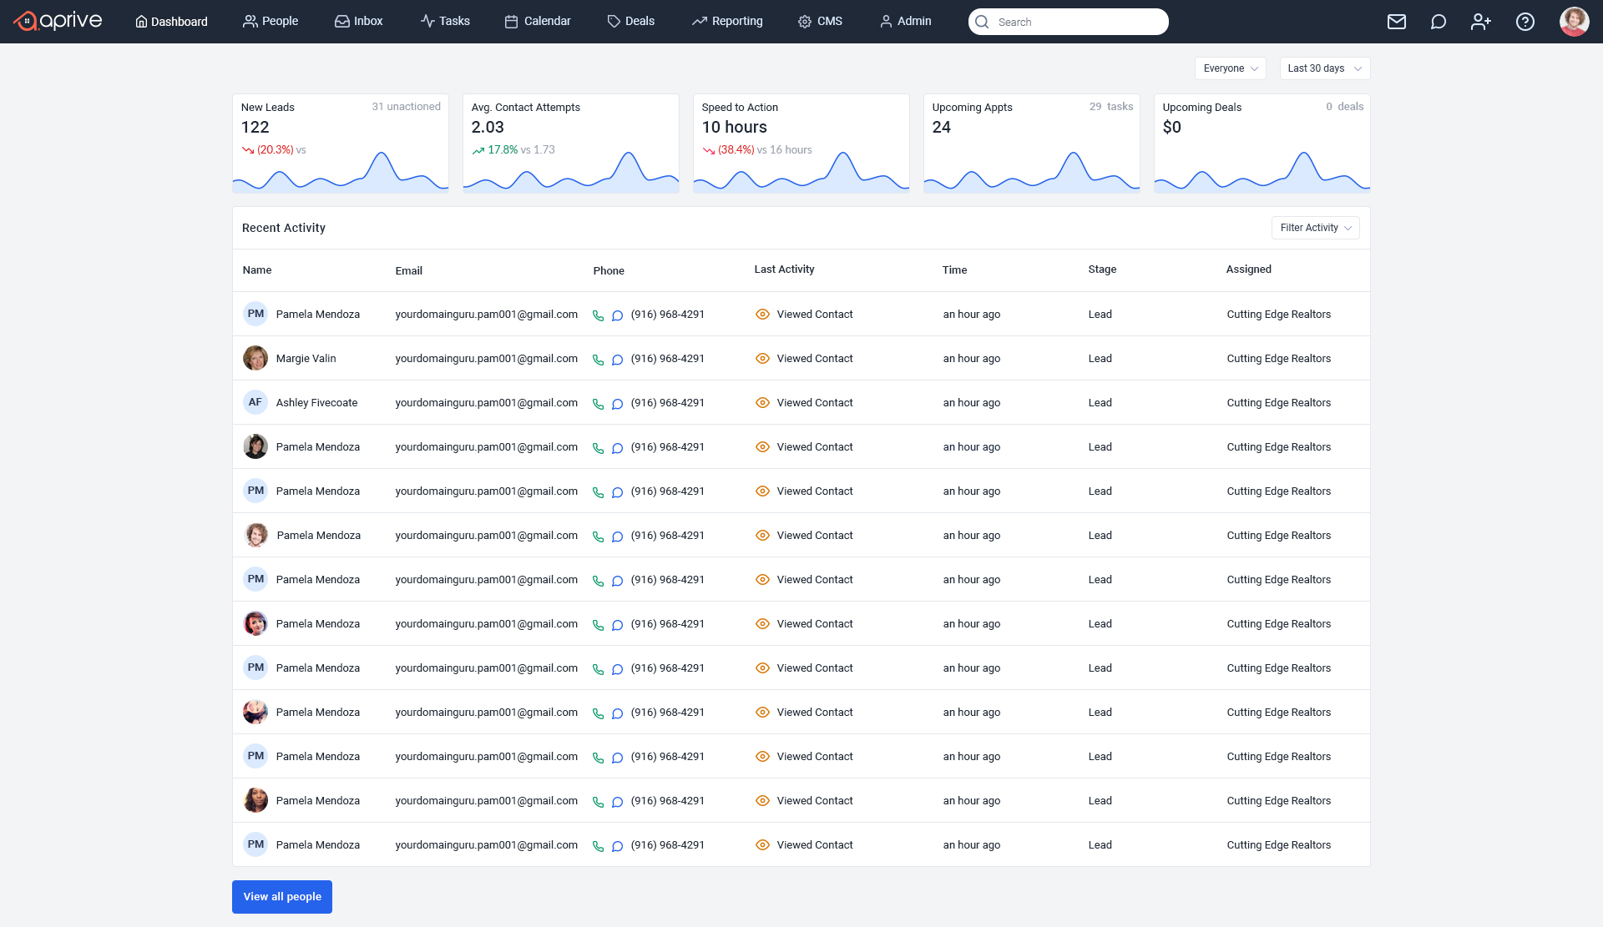1603x927 pixels.
Task: Focus the Search input field
Action: tap(1077, 22)
